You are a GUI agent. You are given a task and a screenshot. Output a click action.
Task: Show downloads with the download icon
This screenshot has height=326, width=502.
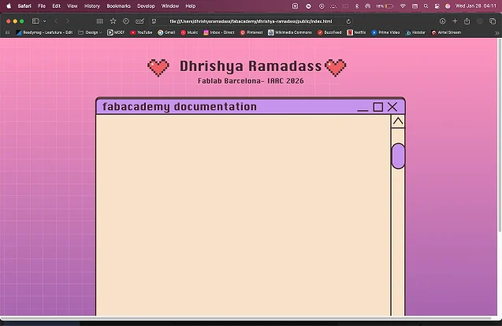click(x=442, y=21)
